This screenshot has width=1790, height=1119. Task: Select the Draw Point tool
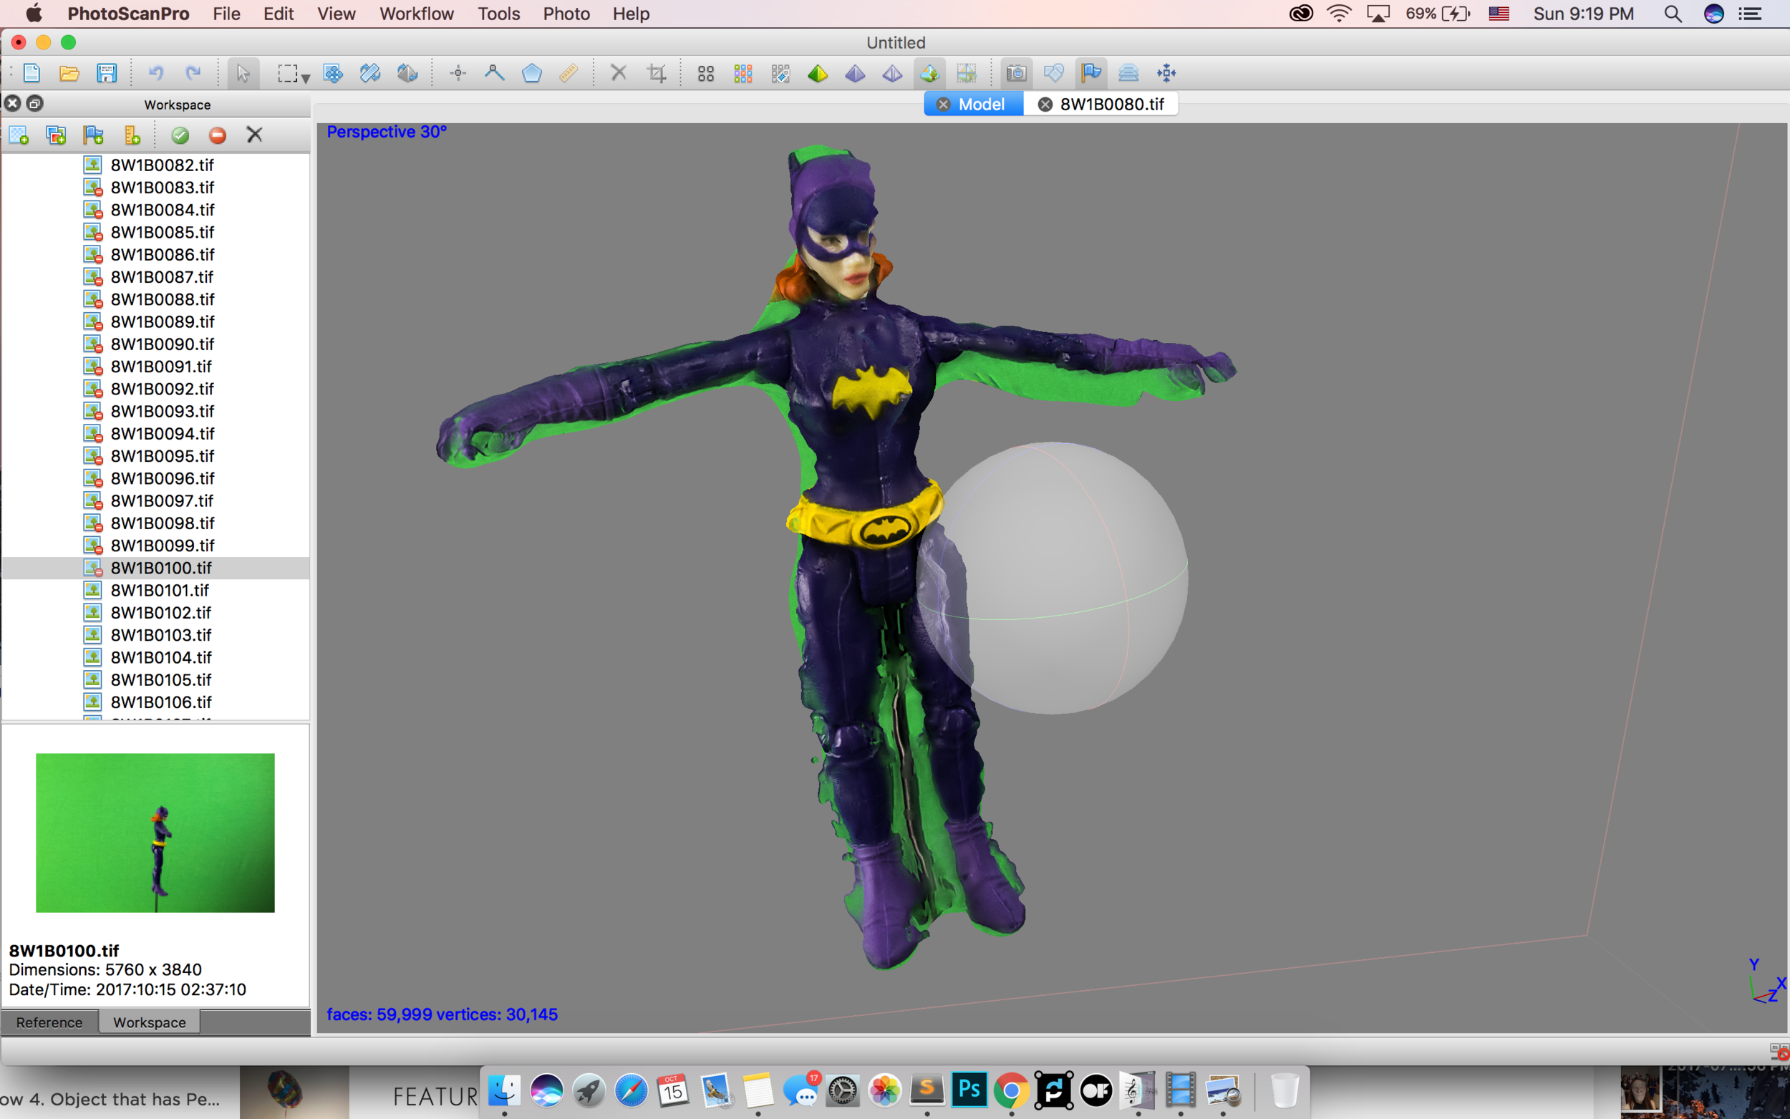pyautogui.click(x=458, y=72)
